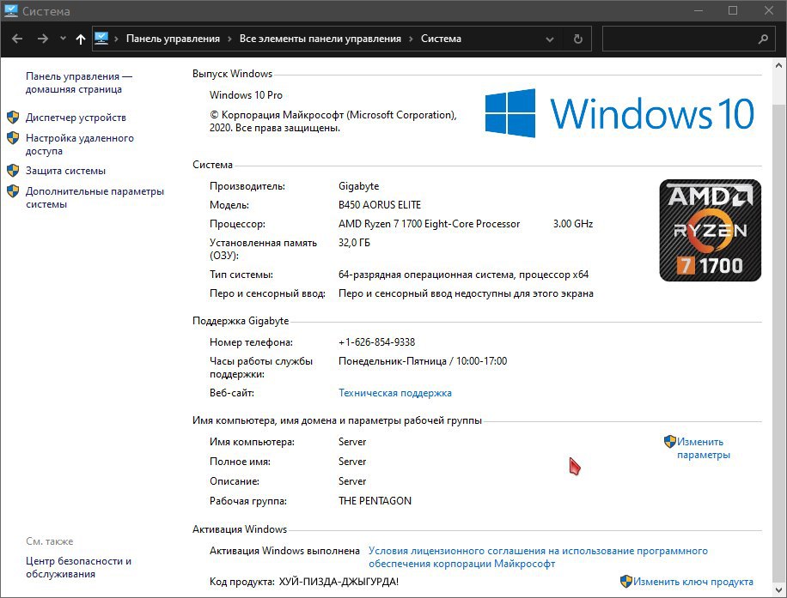Open Защита системы link
787x598 pixels.
coord(66,171)
